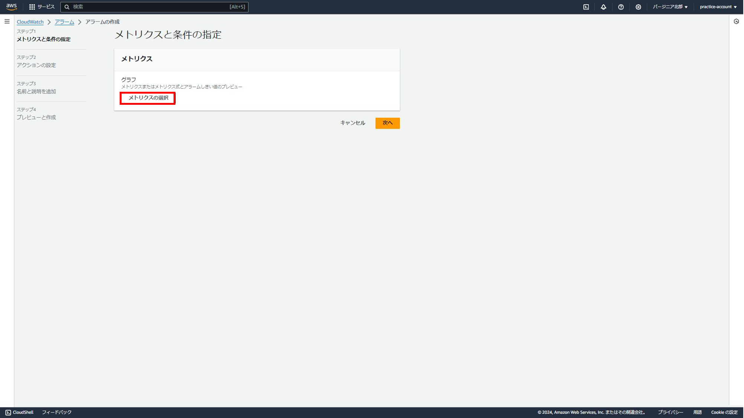
Task: Open CloudShell from top navigation bar
Action: pos(586,7)
